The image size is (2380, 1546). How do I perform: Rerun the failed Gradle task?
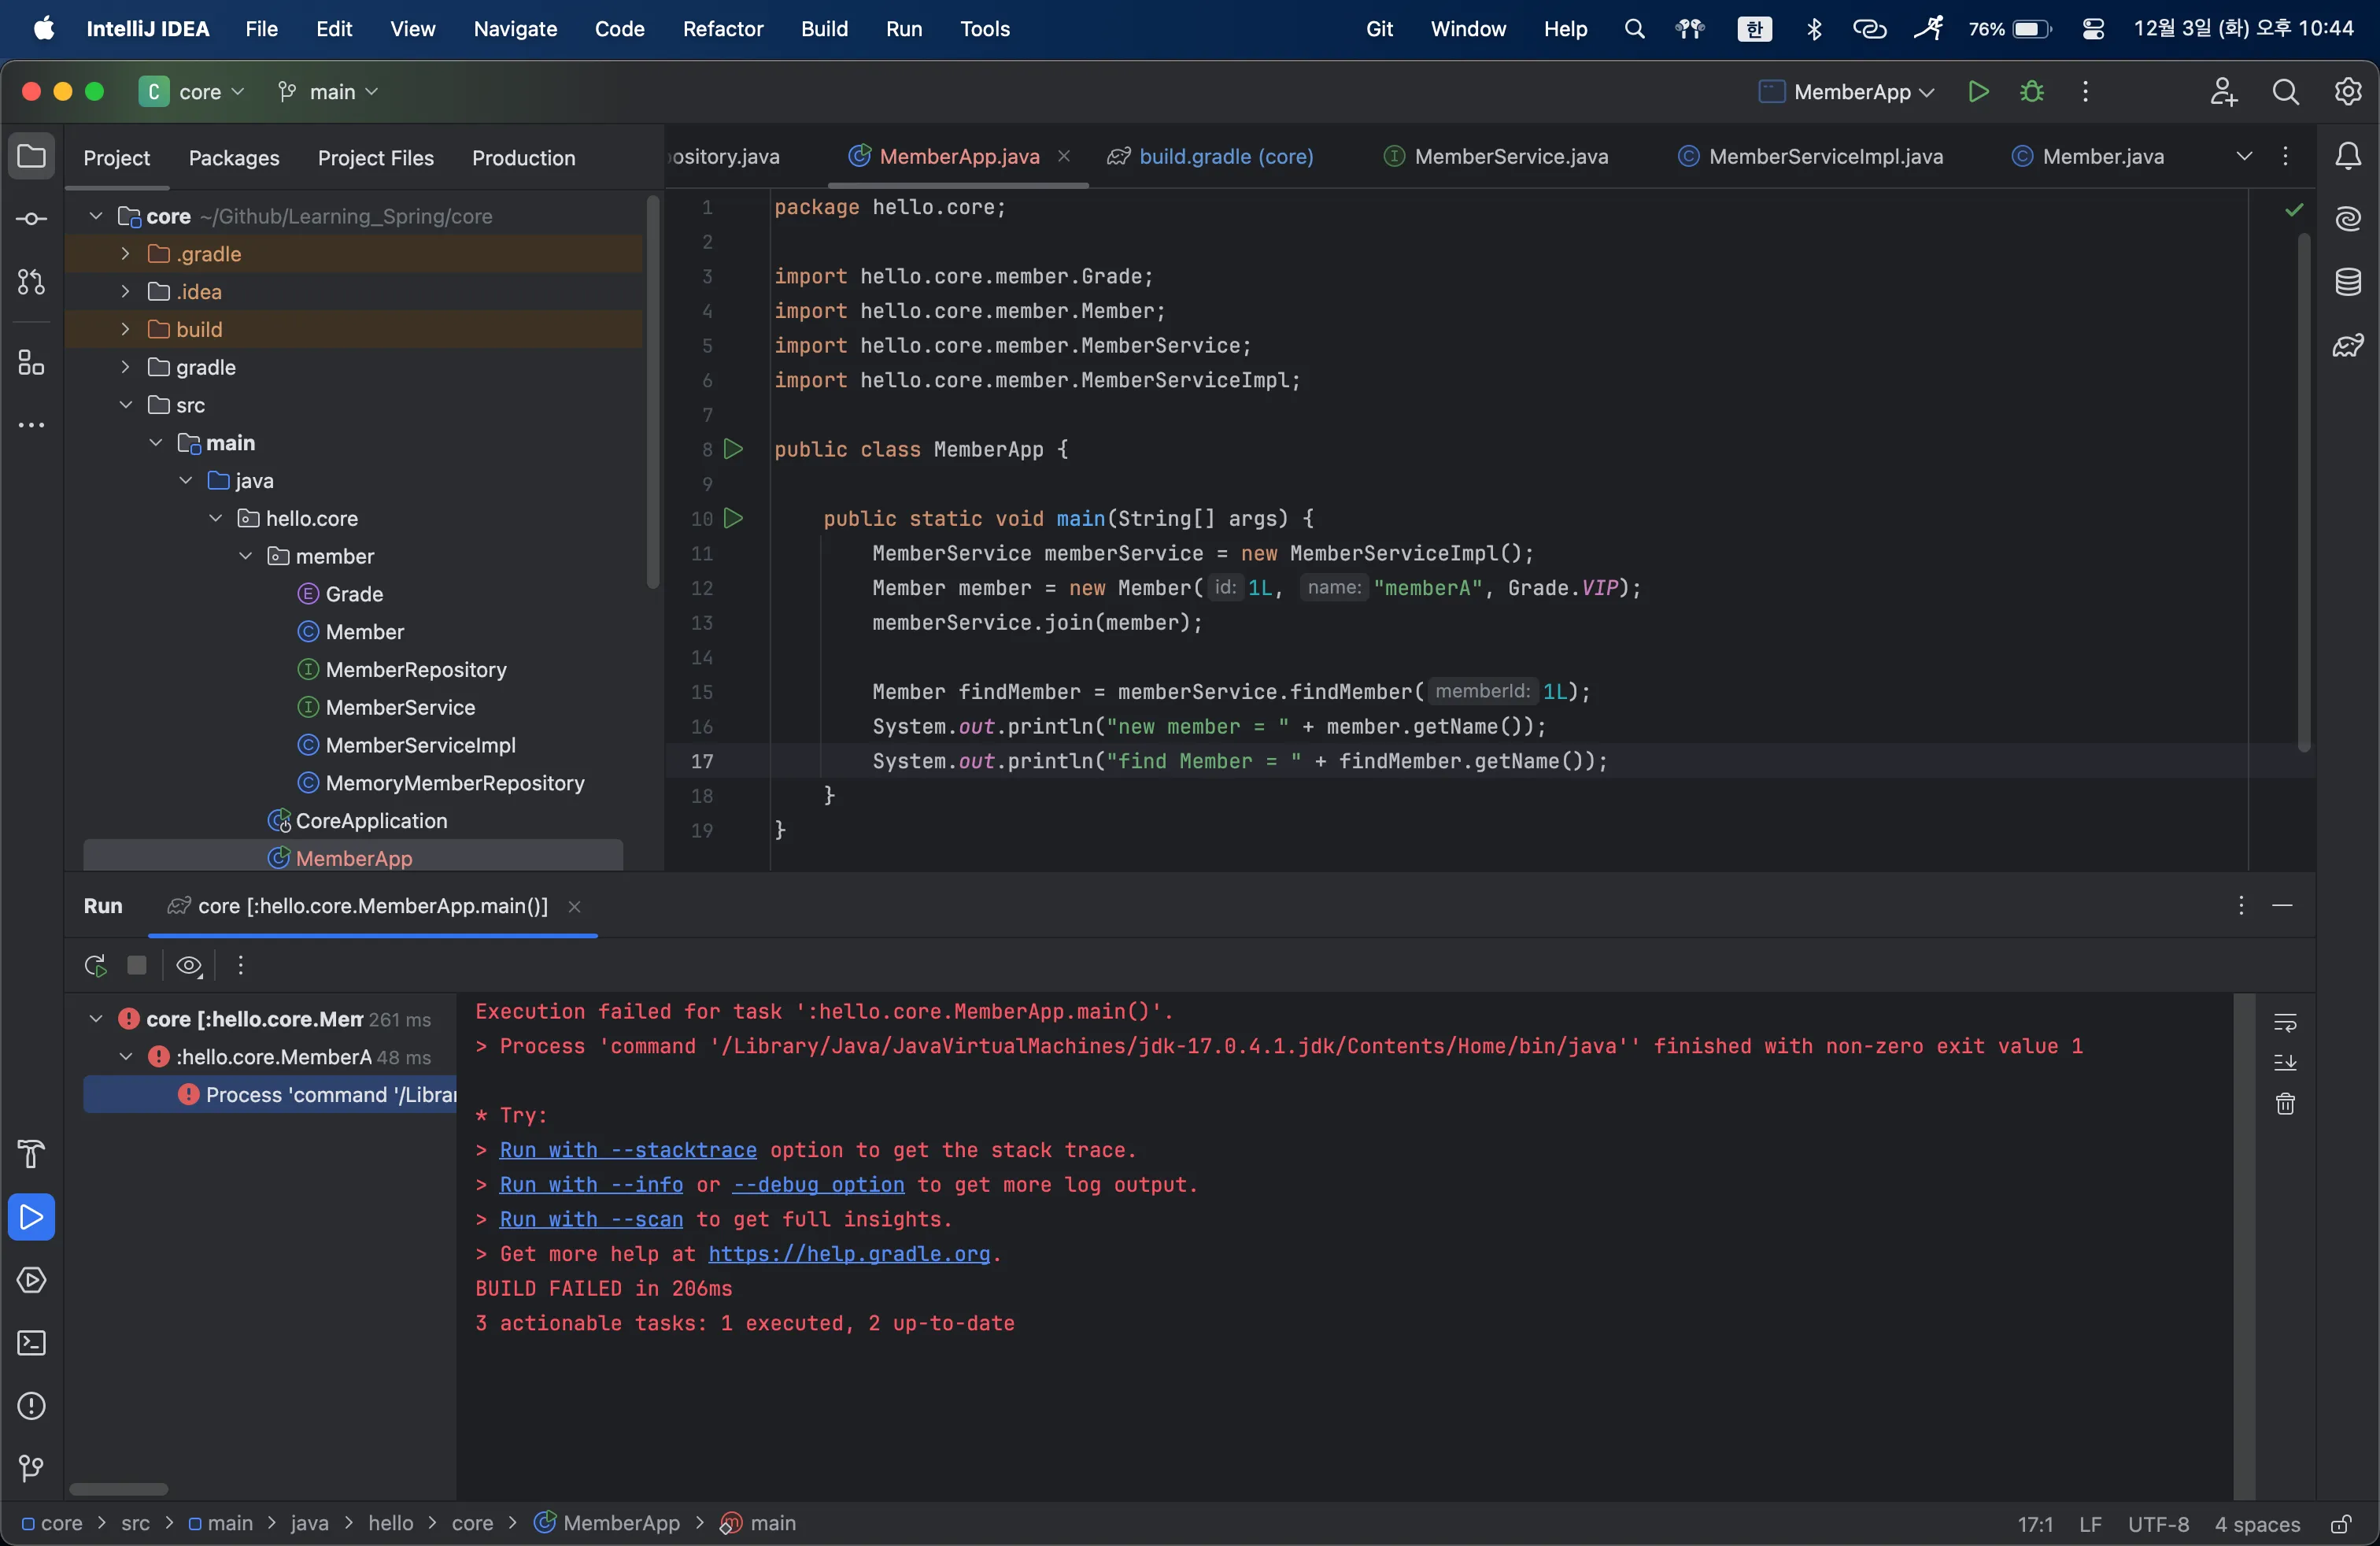pos(96,965)
